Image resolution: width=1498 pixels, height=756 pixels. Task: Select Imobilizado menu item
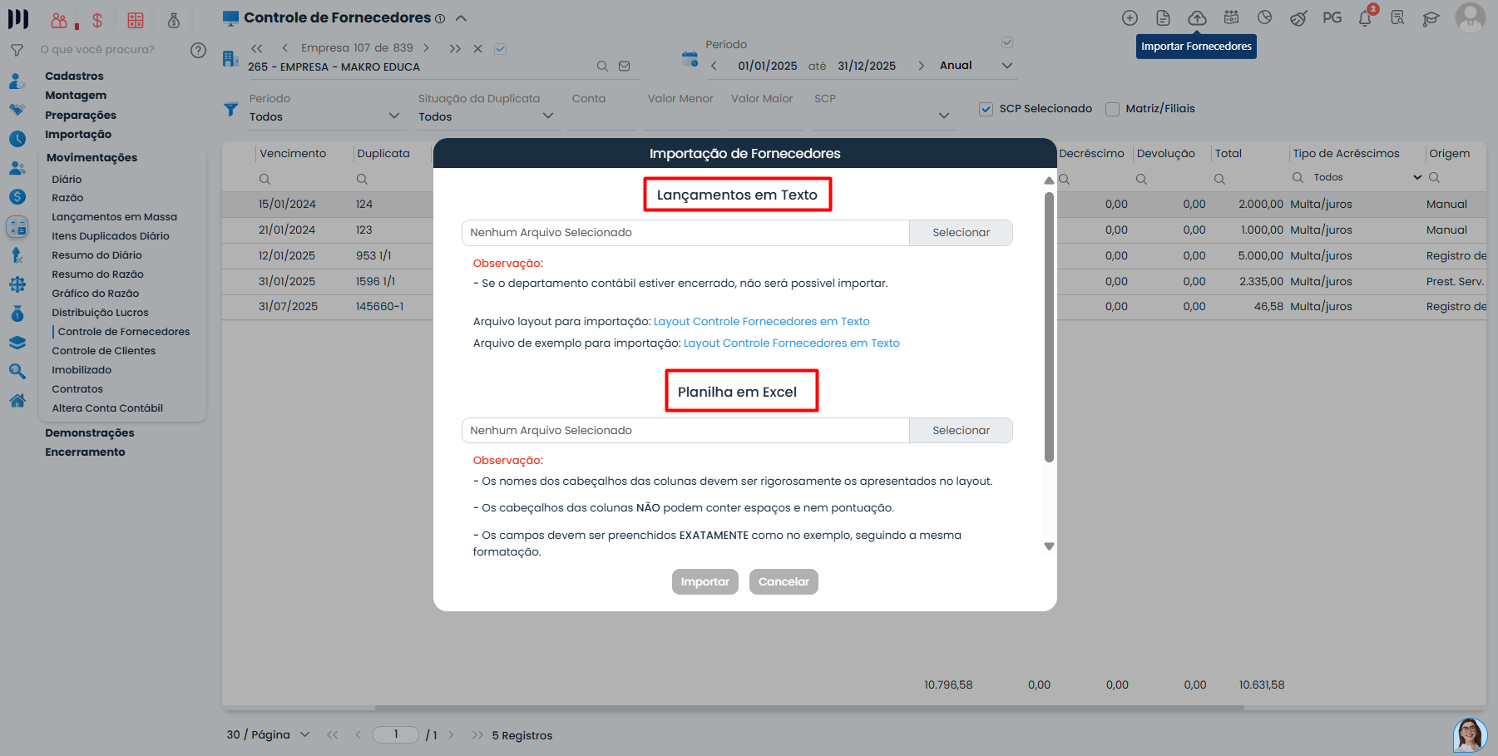82,370
